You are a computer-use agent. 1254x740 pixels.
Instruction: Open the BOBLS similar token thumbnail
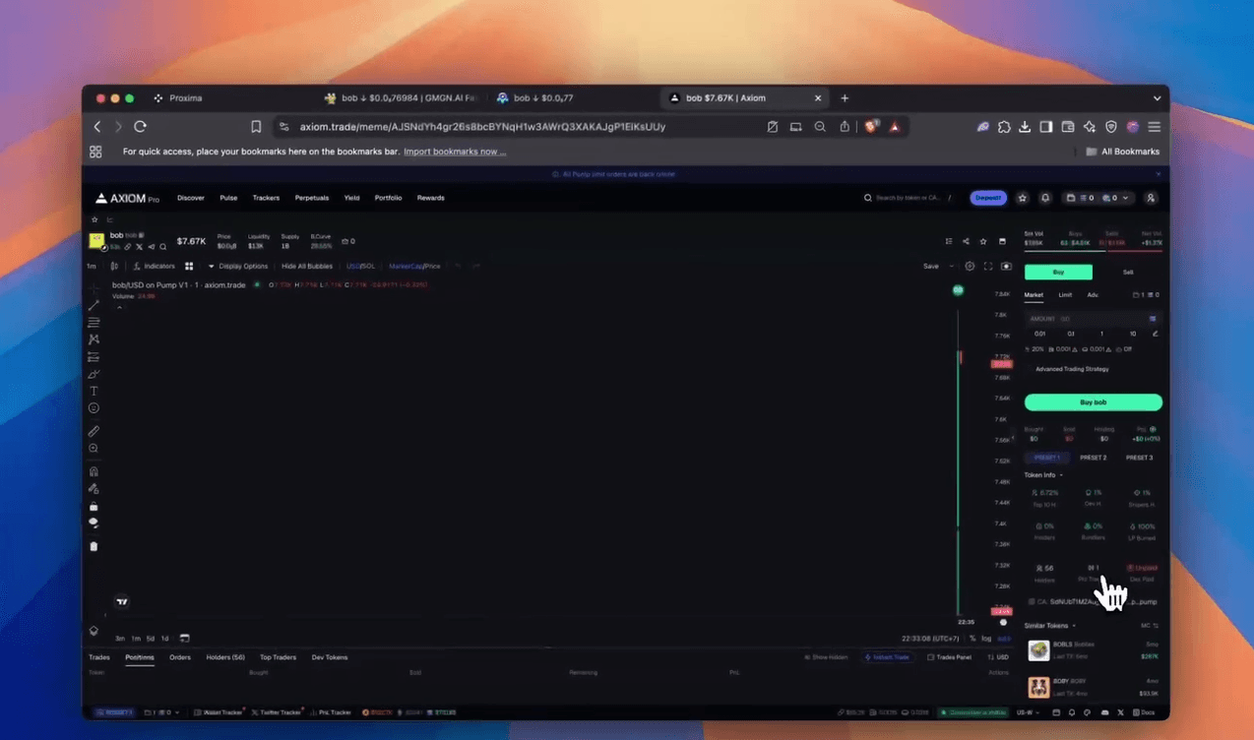(1038, 649)
